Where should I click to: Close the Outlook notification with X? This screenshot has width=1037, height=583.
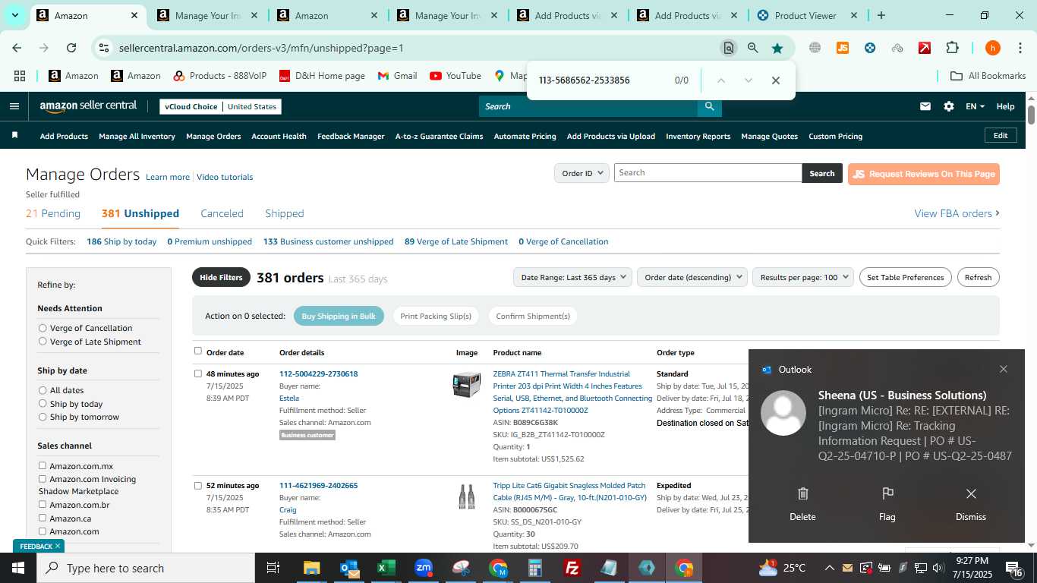coord(1004,369)
